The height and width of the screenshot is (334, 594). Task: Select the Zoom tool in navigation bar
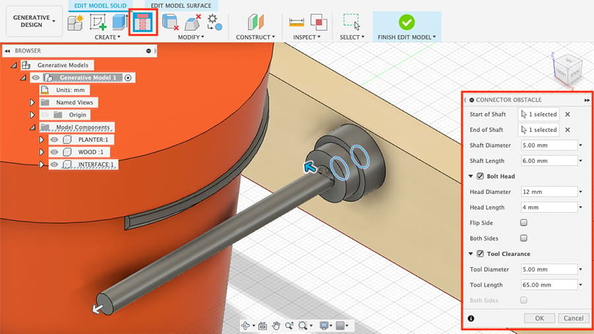click(x=290, y=325)
